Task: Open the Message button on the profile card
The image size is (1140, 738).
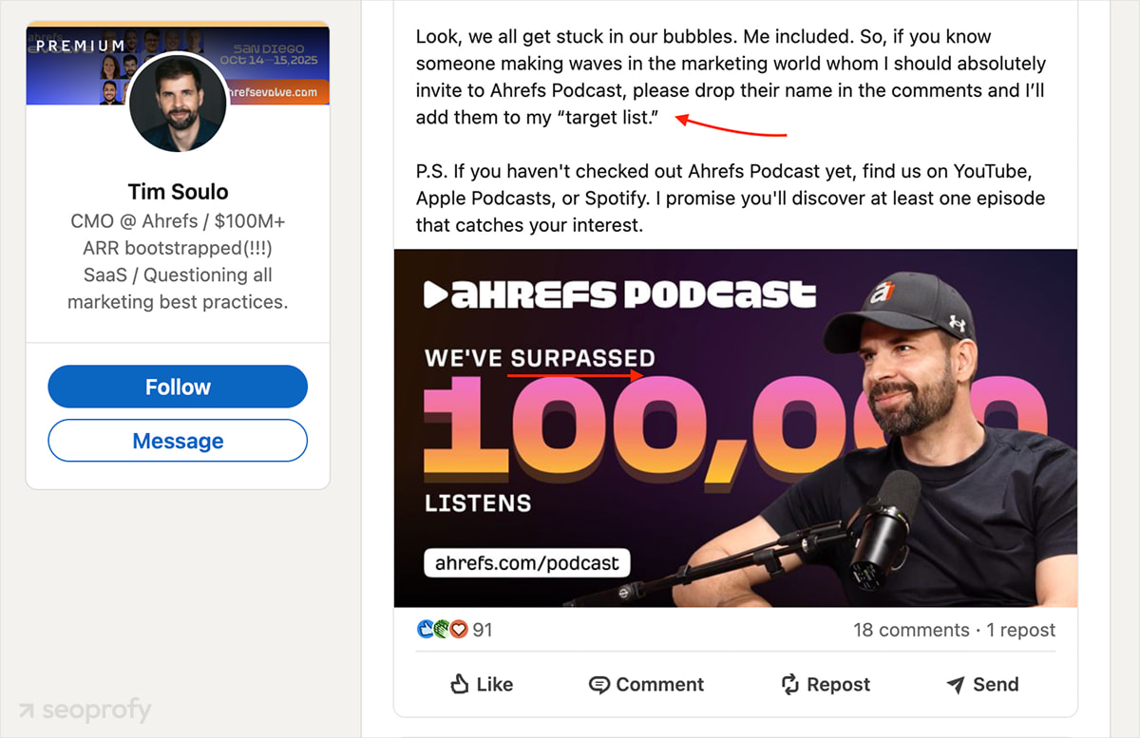Action: [x=178, y=441]
